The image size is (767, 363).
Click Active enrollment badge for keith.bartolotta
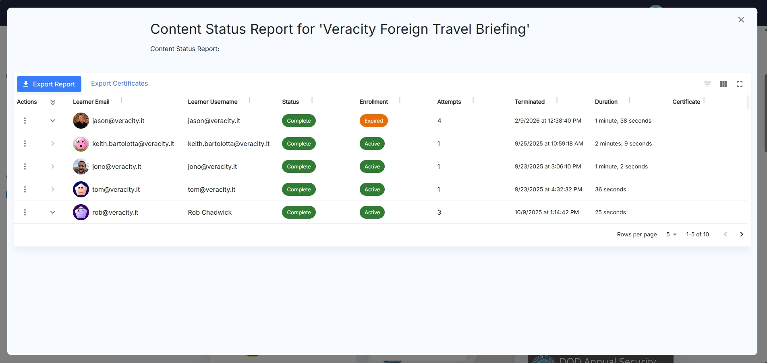(x=372, y=144)
